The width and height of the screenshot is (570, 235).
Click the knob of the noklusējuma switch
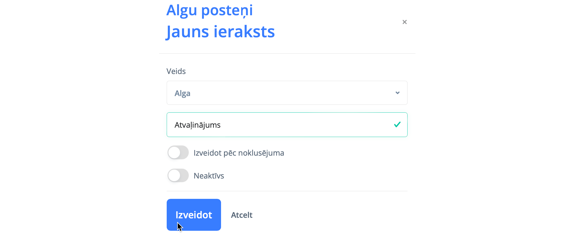click(x=174, y=153)
